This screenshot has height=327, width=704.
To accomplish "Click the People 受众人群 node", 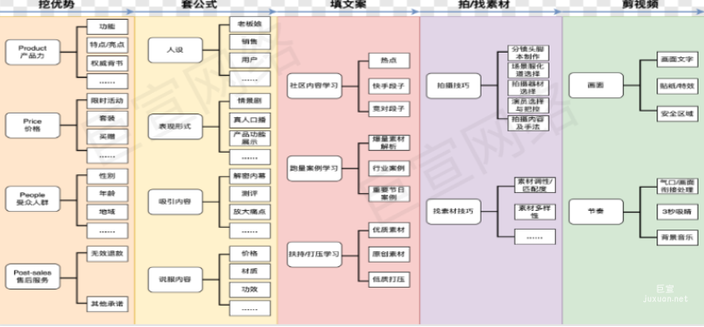I will click(33, 199).
